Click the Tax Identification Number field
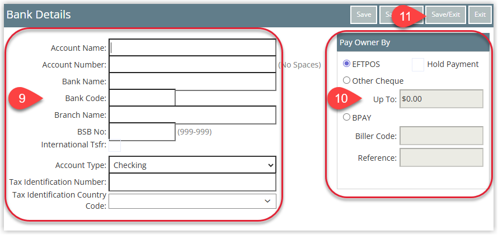Viewport: 498px width, 235px height. pos(192,182)
